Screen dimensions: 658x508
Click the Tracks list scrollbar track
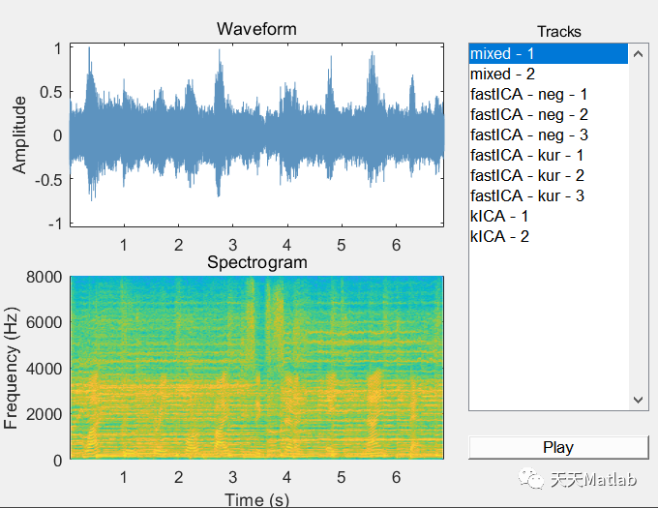(x=639, y=226)
